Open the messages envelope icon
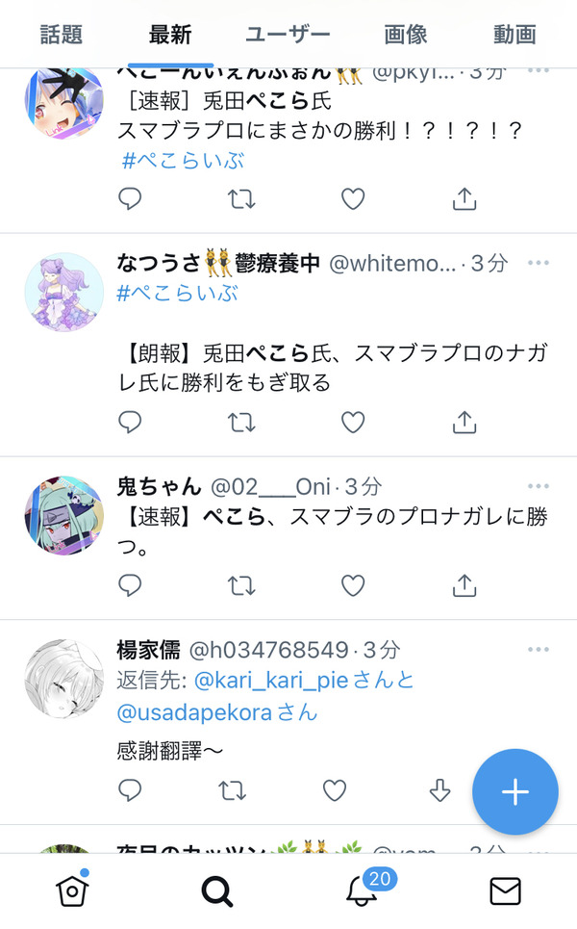The image size is (577, 929). click(506, 891)
